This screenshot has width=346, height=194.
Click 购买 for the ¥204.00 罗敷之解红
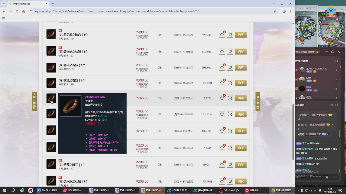click(241, 165)
